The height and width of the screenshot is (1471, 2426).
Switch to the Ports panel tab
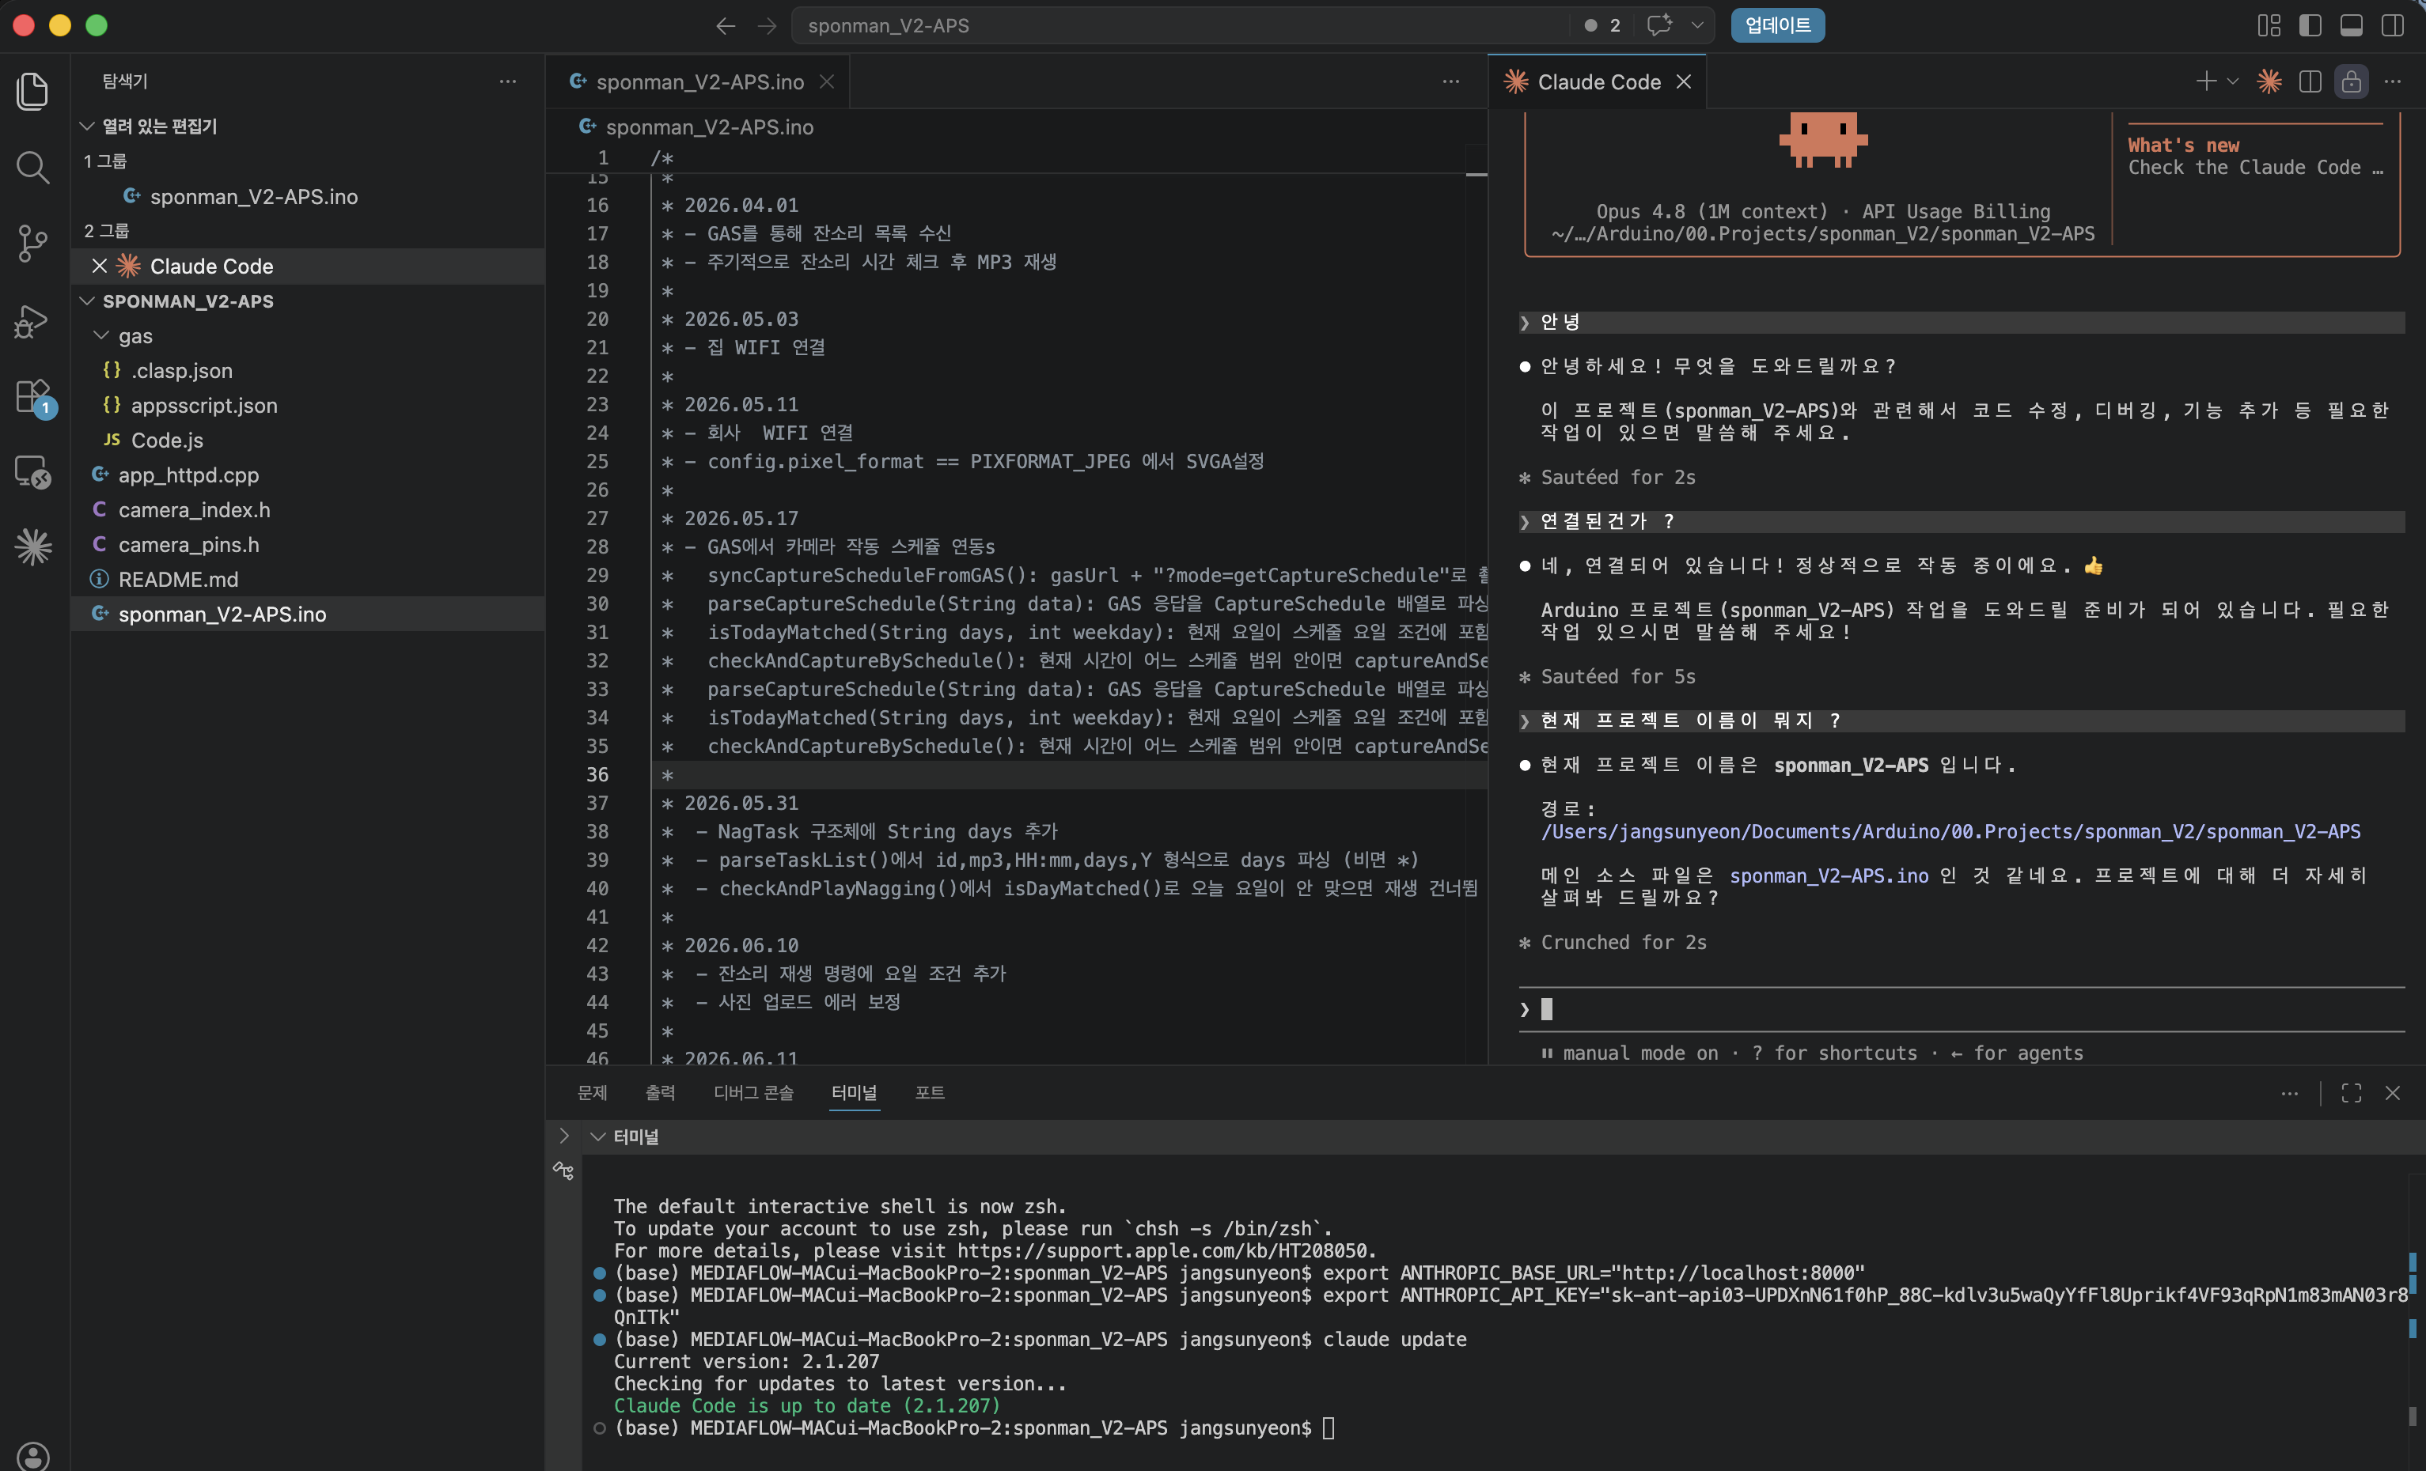(x=930, y=1092)
